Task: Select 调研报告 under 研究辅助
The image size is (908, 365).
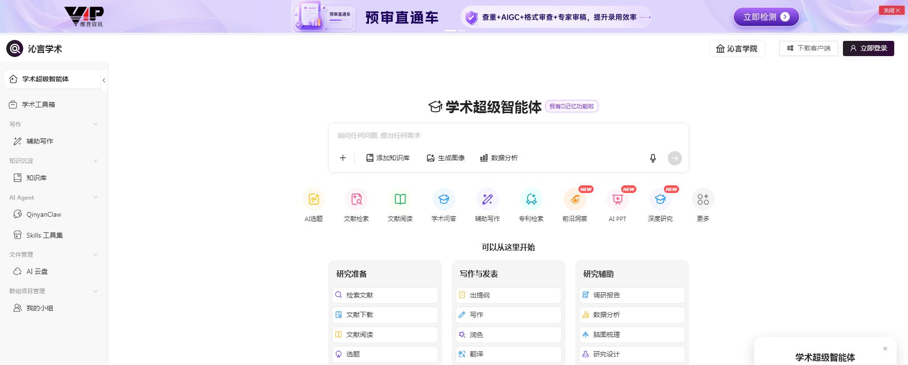Action: [x=632, y=295]
